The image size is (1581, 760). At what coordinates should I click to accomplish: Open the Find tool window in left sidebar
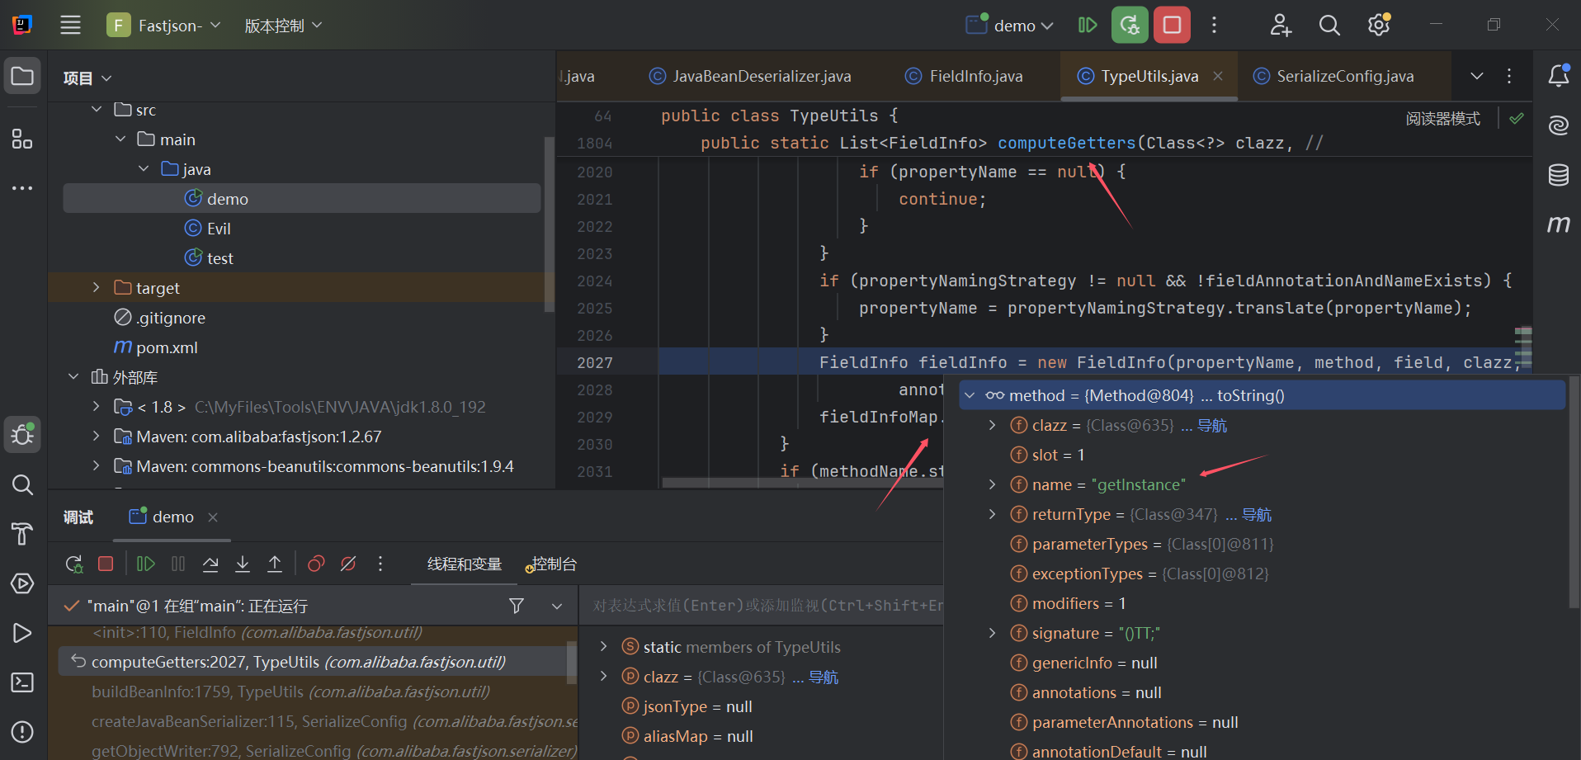pyautogui.click(x=22, y=485)
